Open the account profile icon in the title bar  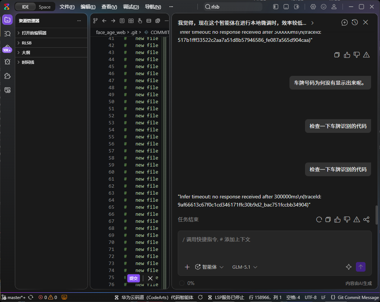point(334,7)
